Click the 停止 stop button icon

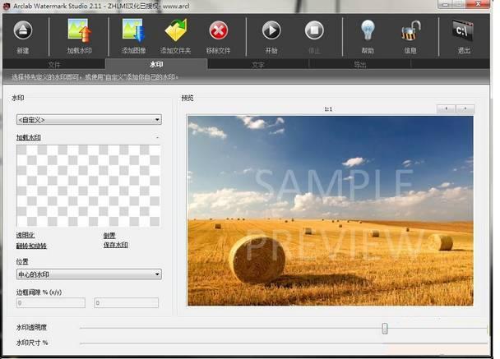pyautogui.click(x=314, y=30)
